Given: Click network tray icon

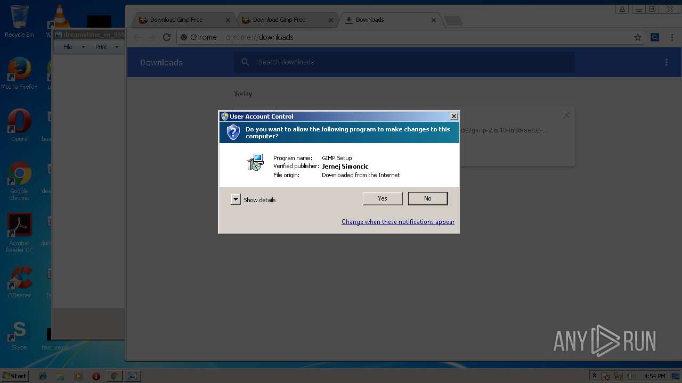Looking at the screenshot, I should coord(619,376).
